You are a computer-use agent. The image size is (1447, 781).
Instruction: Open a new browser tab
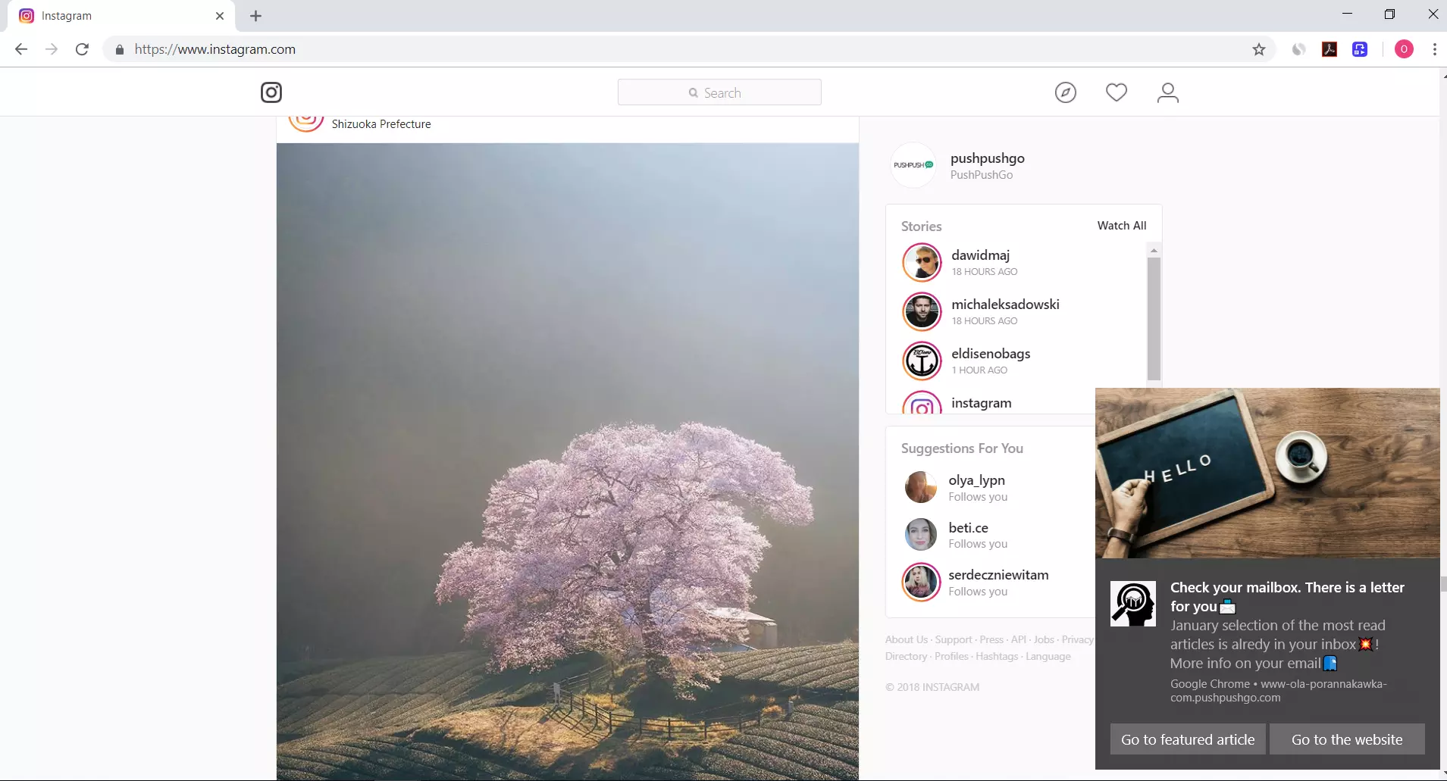pos(255,16)
